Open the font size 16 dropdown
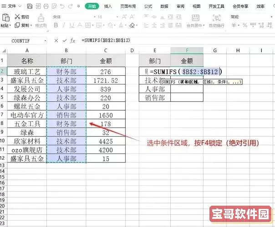This screenshot has height=227, width=275. coord(117,17)
